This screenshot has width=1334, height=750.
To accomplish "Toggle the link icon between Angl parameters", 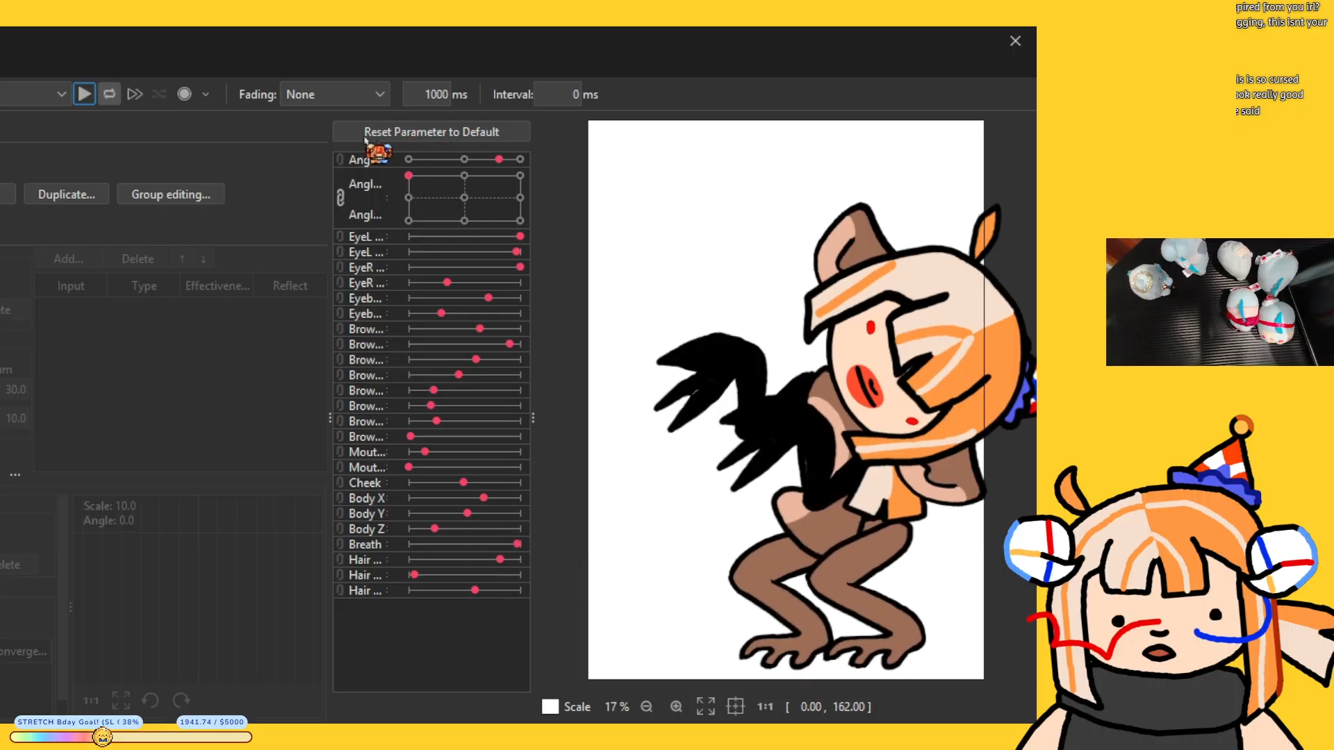I will [340, 198].
